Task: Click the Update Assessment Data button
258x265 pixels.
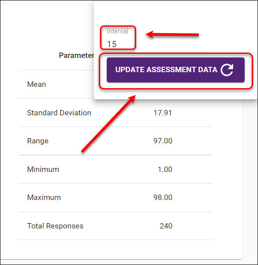Action: pyautogui.click(x=176, y=70)
